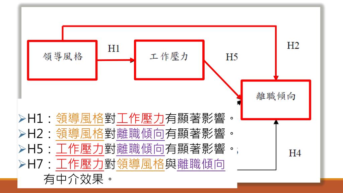Click the H1 label above the arrow
Screen dimensions: 343x193
114,49
